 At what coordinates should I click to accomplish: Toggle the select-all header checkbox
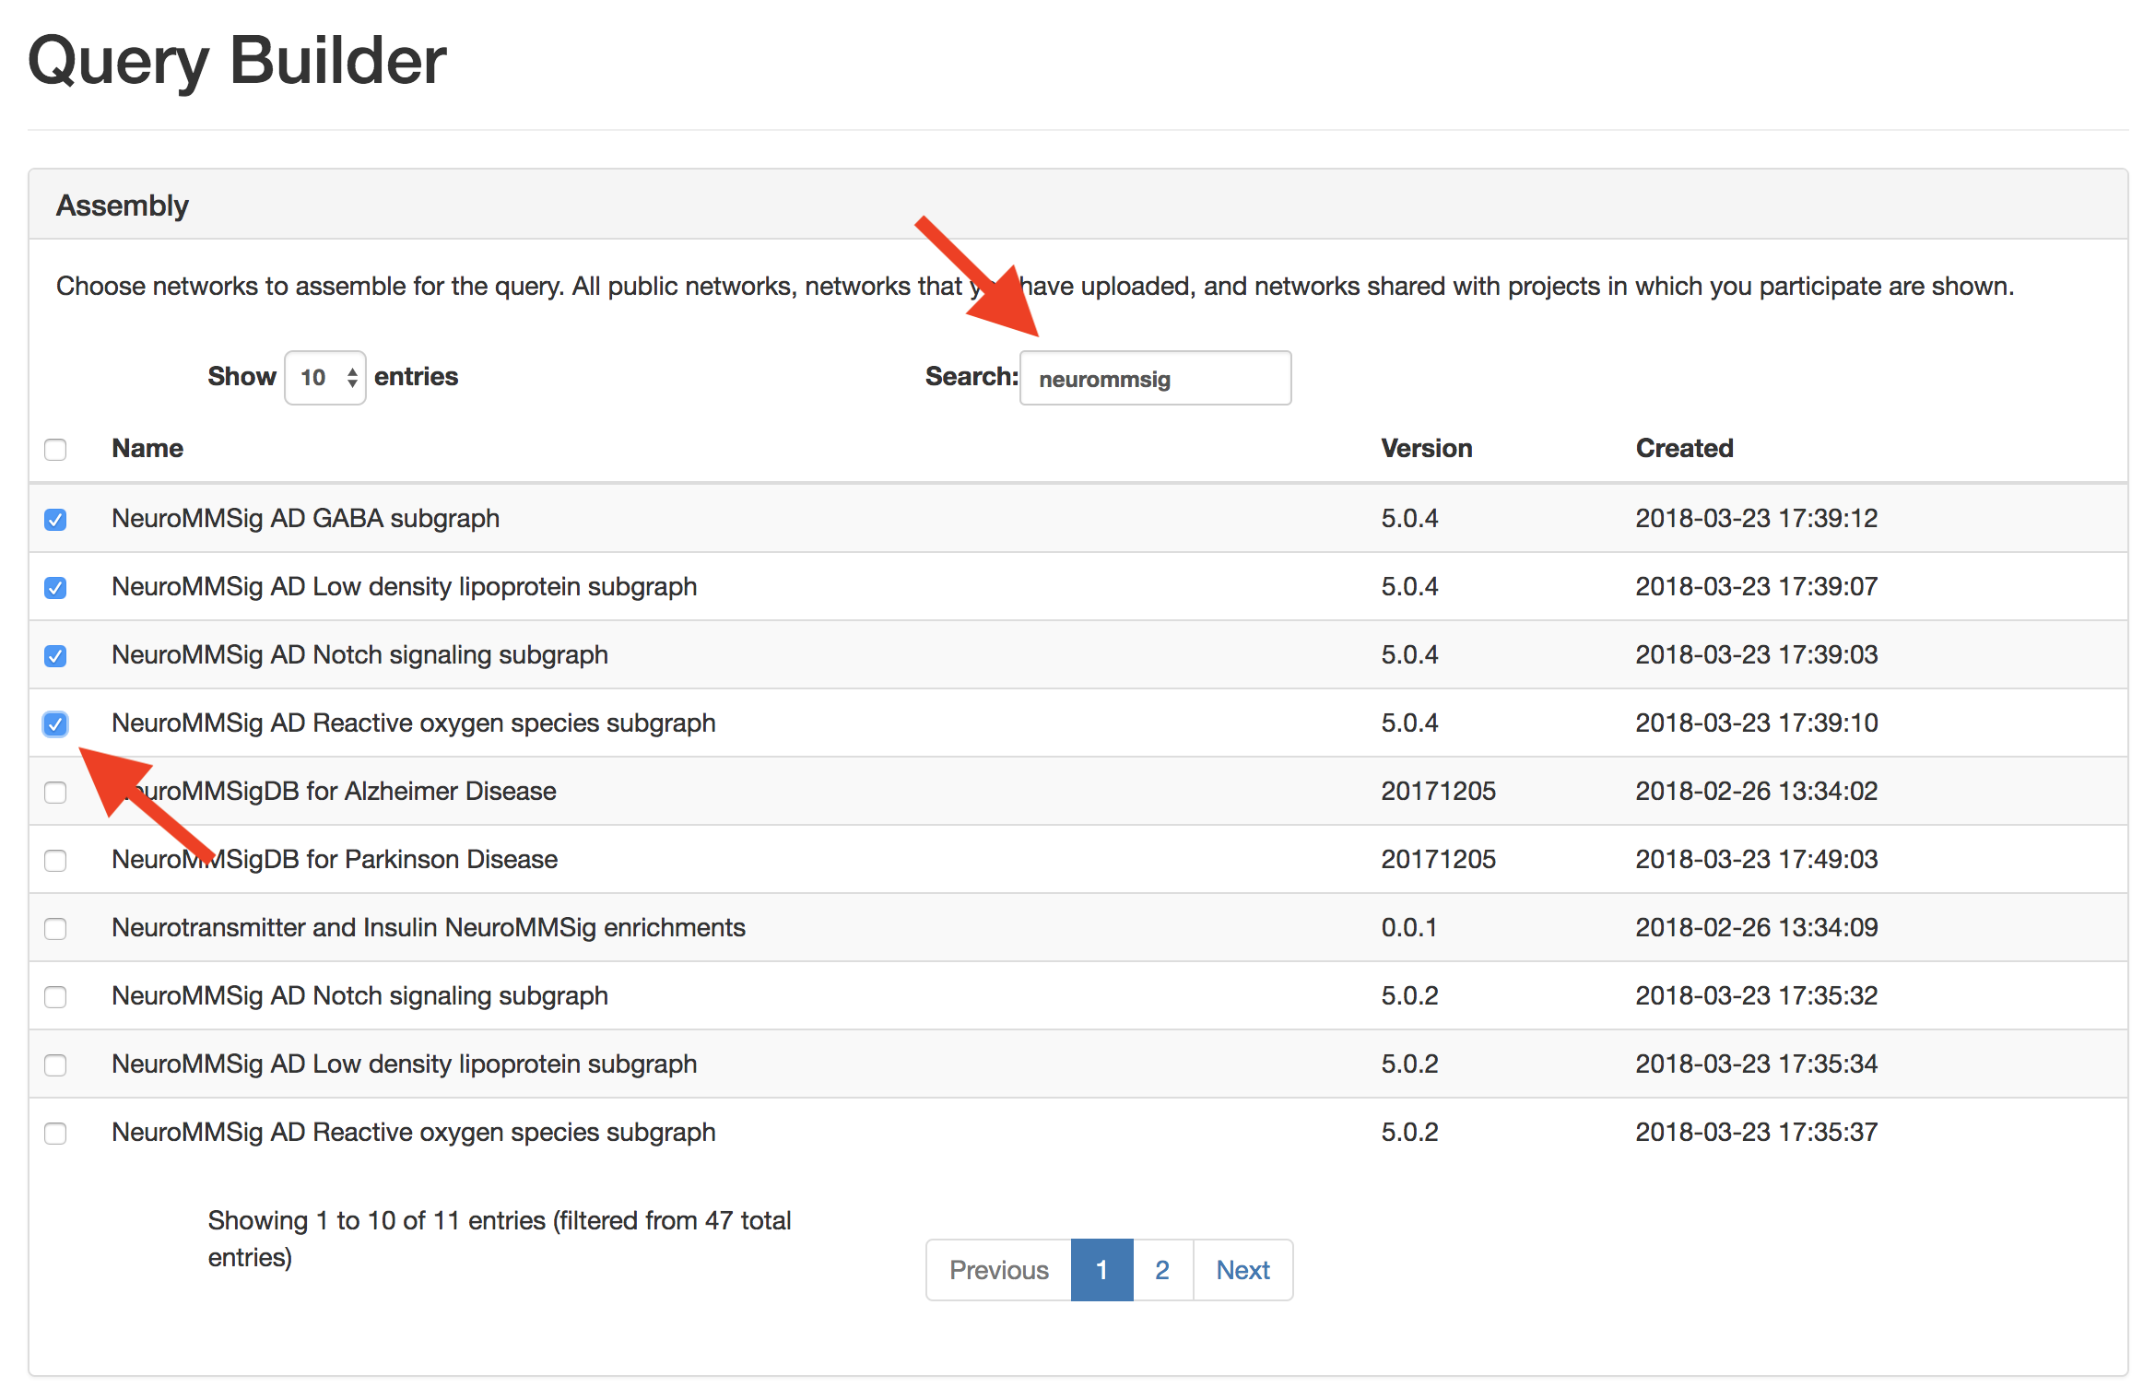click(x=55, y=450)
